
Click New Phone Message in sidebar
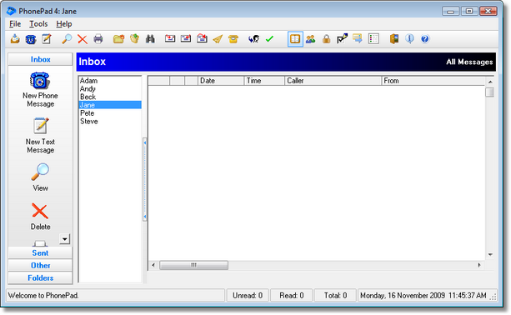point(40,89)
